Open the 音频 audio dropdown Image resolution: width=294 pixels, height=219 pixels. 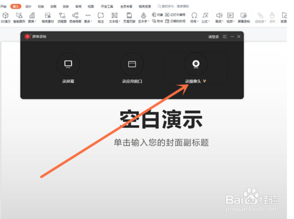tap(219, 18)
